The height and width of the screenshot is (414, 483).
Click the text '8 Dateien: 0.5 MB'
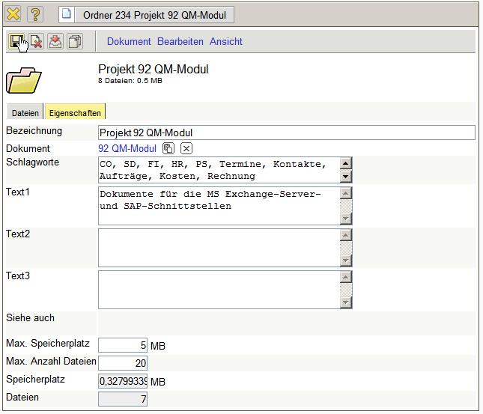(x=130, y=81)
